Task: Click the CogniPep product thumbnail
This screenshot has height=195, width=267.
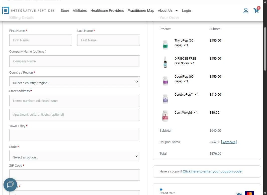Action: tap(165, 81)
